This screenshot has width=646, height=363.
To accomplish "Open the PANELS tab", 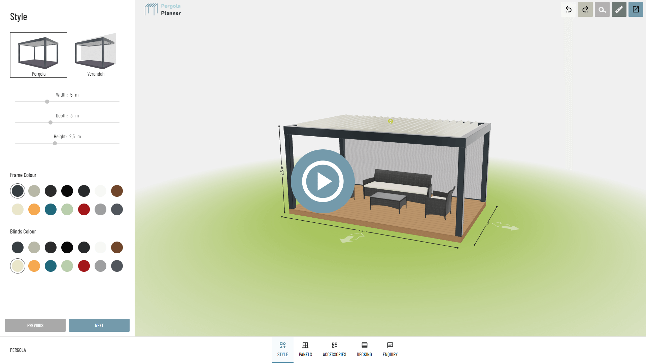I will click(x=305, y=350).
